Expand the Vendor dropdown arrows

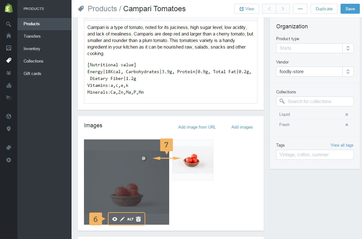click(x=348, y=72)
